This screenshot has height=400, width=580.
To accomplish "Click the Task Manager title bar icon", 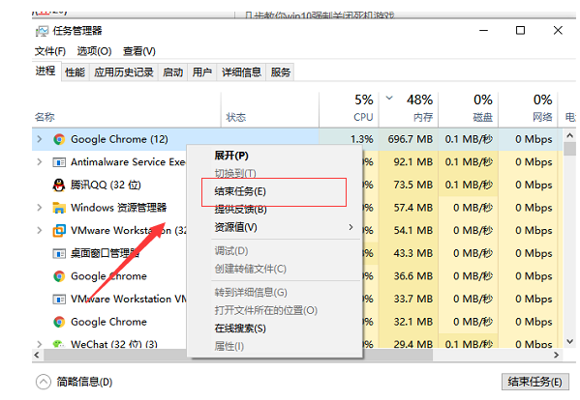I will coord(42,31).
